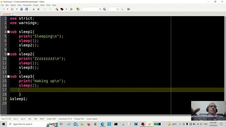Quit Geany with the exit toolbar icon
This screenshot has height=127, width=226.
129,9
